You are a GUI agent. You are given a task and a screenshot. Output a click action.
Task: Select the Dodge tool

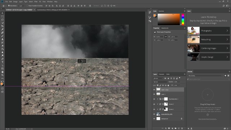point(3,55)
